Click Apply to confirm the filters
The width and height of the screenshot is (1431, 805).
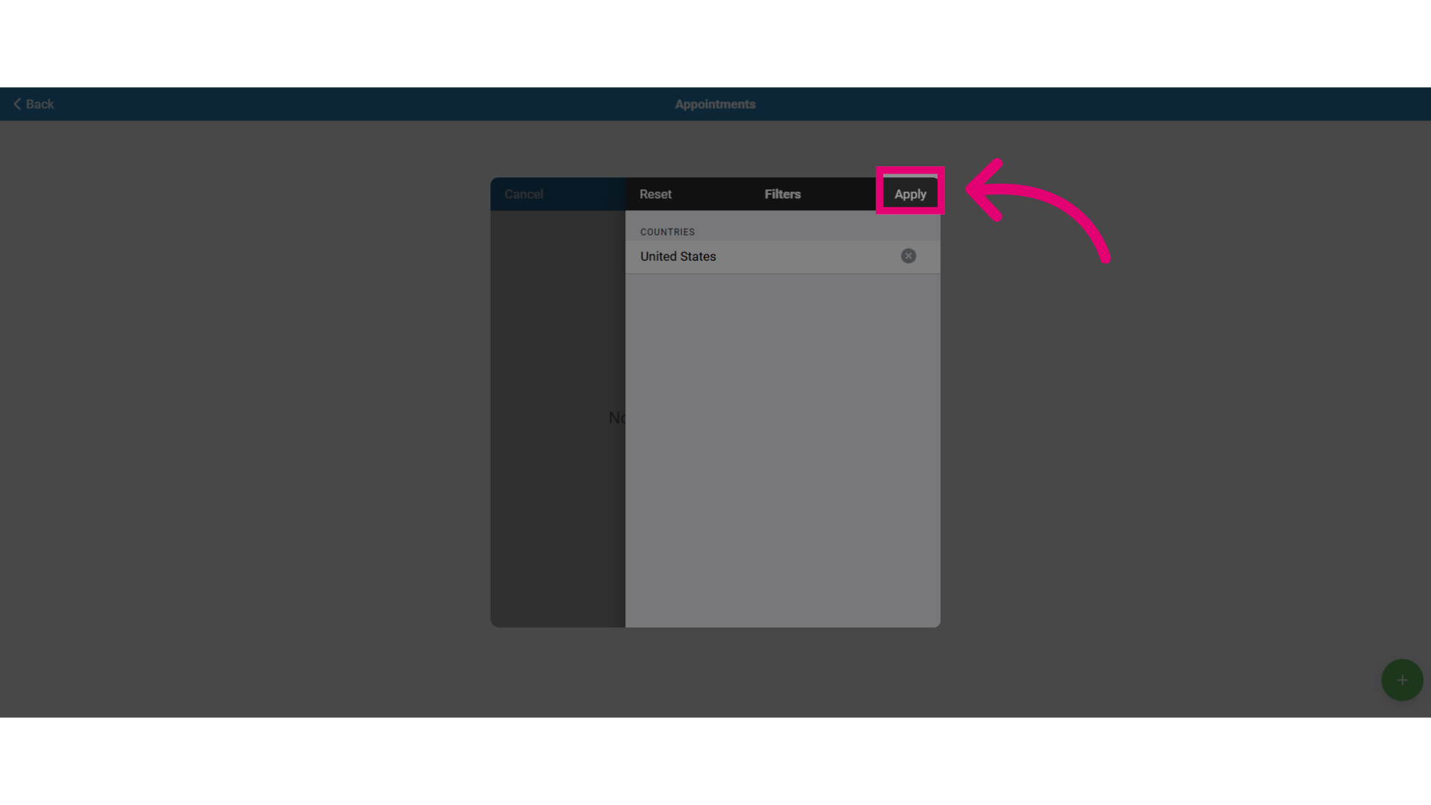point(910,194)
